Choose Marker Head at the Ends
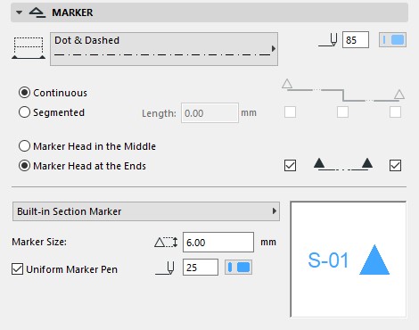Image resolution: width=419 pixels, height=330 pixels. coord(24,166)
